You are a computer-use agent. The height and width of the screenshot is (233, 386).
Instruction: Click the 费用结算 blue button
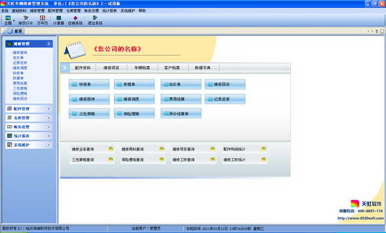[181, 99]
